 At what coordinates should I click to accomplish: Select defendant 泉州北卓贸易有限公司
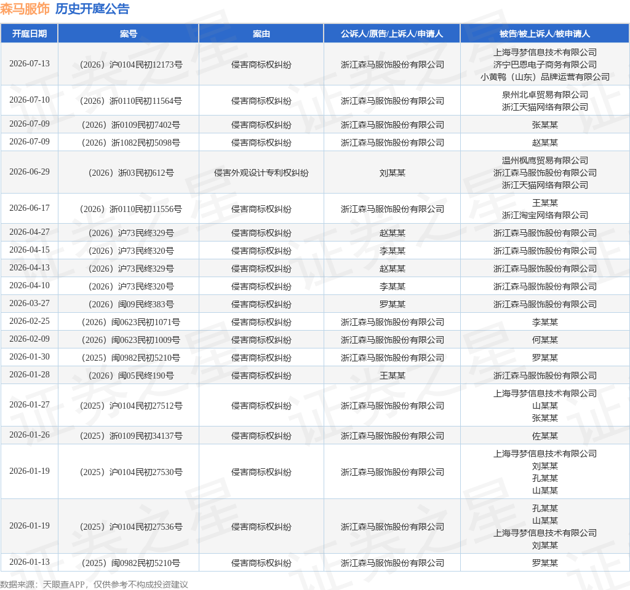tap(545, 95)
